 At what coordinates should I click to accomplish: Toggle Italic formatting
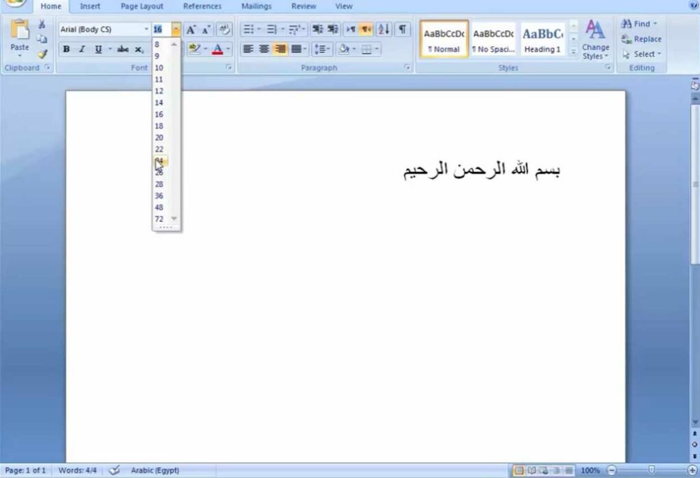pos(82,49)
